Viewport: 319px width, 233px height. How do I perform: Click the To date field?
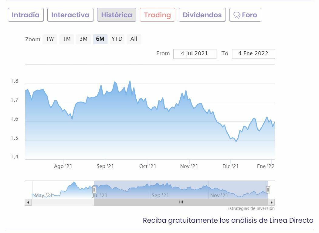pyautogui.click(x=253, y=54)
